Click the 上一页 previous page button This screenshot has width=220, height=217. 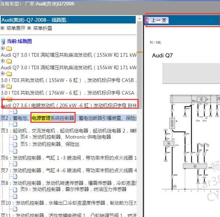click(x=157, y=21)
